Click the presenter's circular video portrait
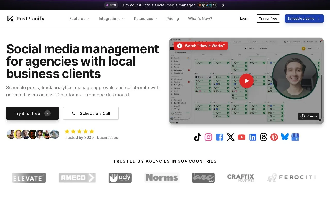 (295, 76)
